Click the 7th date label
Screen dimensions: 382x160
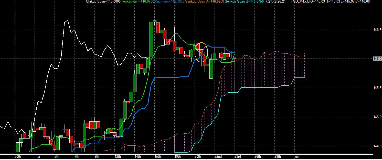tap(77, 156)
